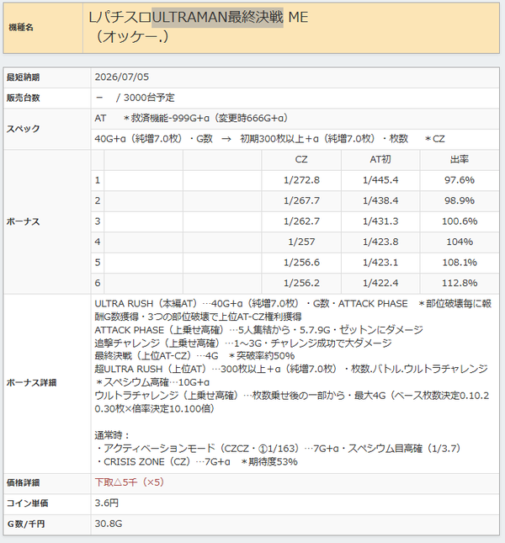
Task: Select the AT初 value 1/423.8
Action: (x=380, y=242)
